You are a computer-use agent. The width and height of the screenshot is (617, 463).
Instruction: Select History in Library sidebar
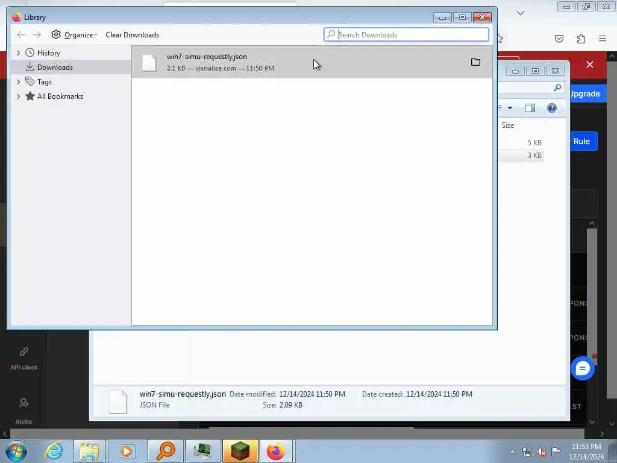click(48, 53)
